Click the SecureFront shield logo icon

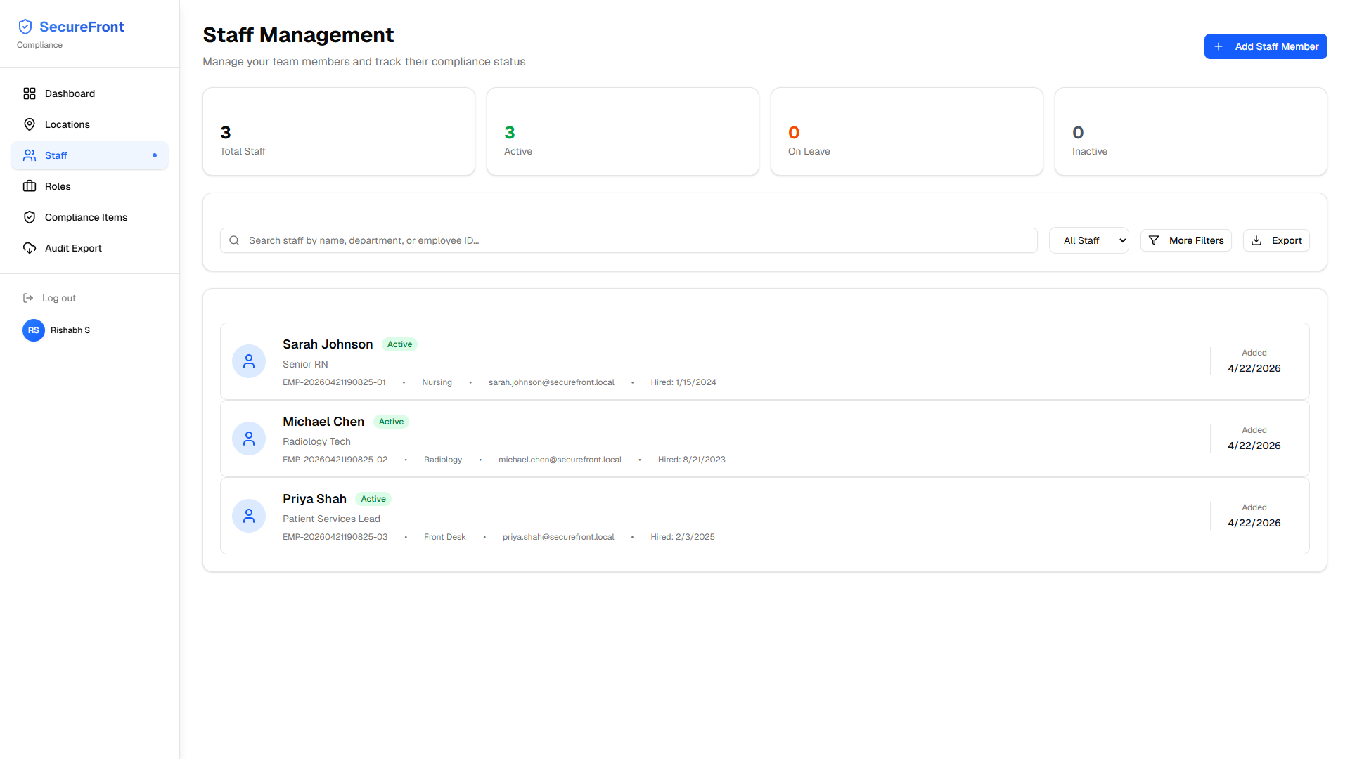point(25,27)
